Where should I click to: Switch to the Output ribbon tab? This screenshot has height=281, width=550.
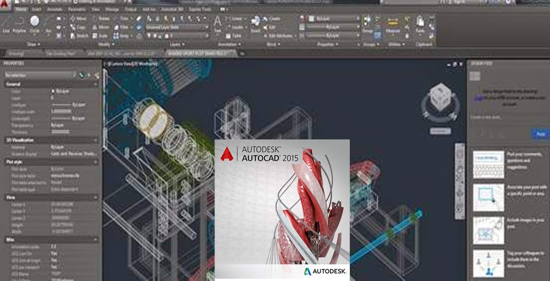(130, 9)
